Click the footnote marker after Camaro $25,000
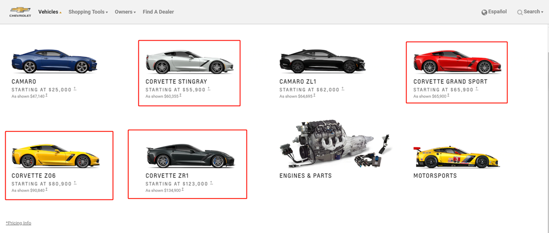This screenshot has width=549, height=233. pos(75,89)
